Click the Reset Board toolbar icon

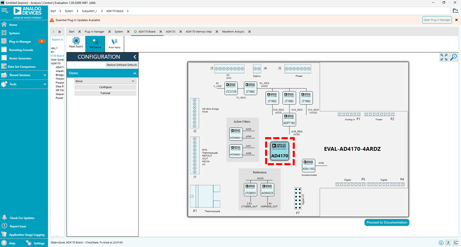click(x=76, y=42)
